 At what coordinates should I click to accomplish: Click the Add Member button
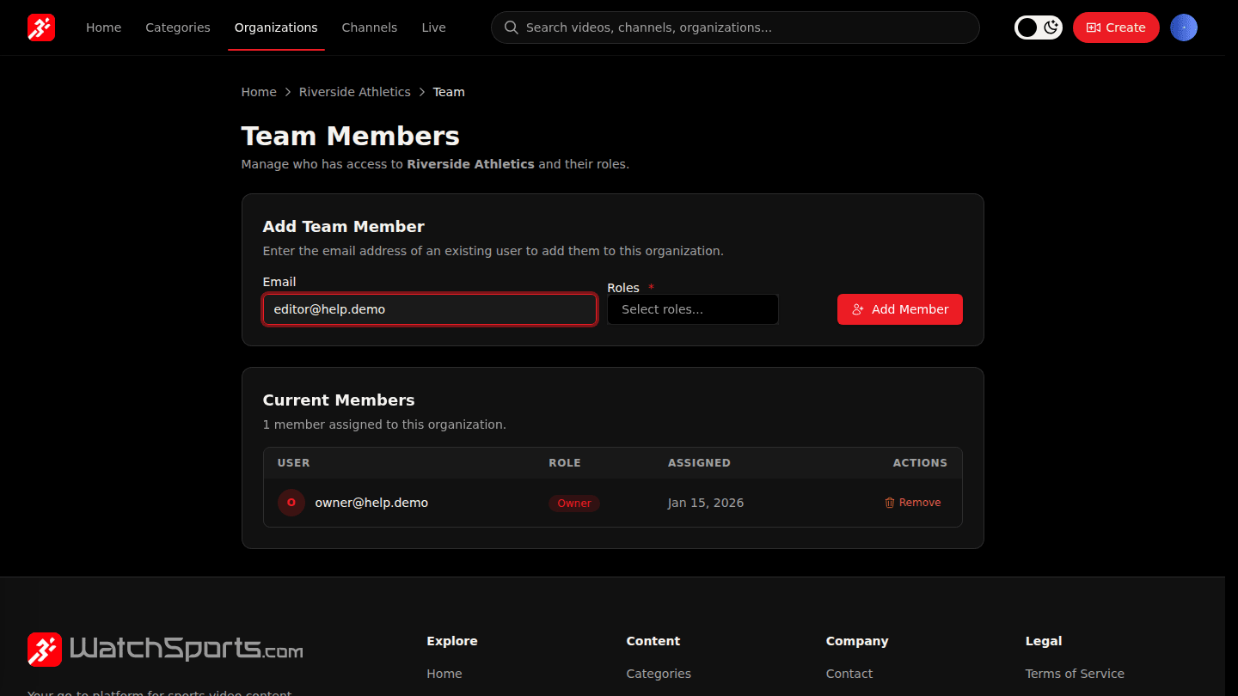[900, 309]
